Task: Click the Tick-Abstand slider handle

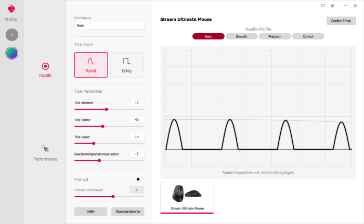Action: (x=107, y=109)
